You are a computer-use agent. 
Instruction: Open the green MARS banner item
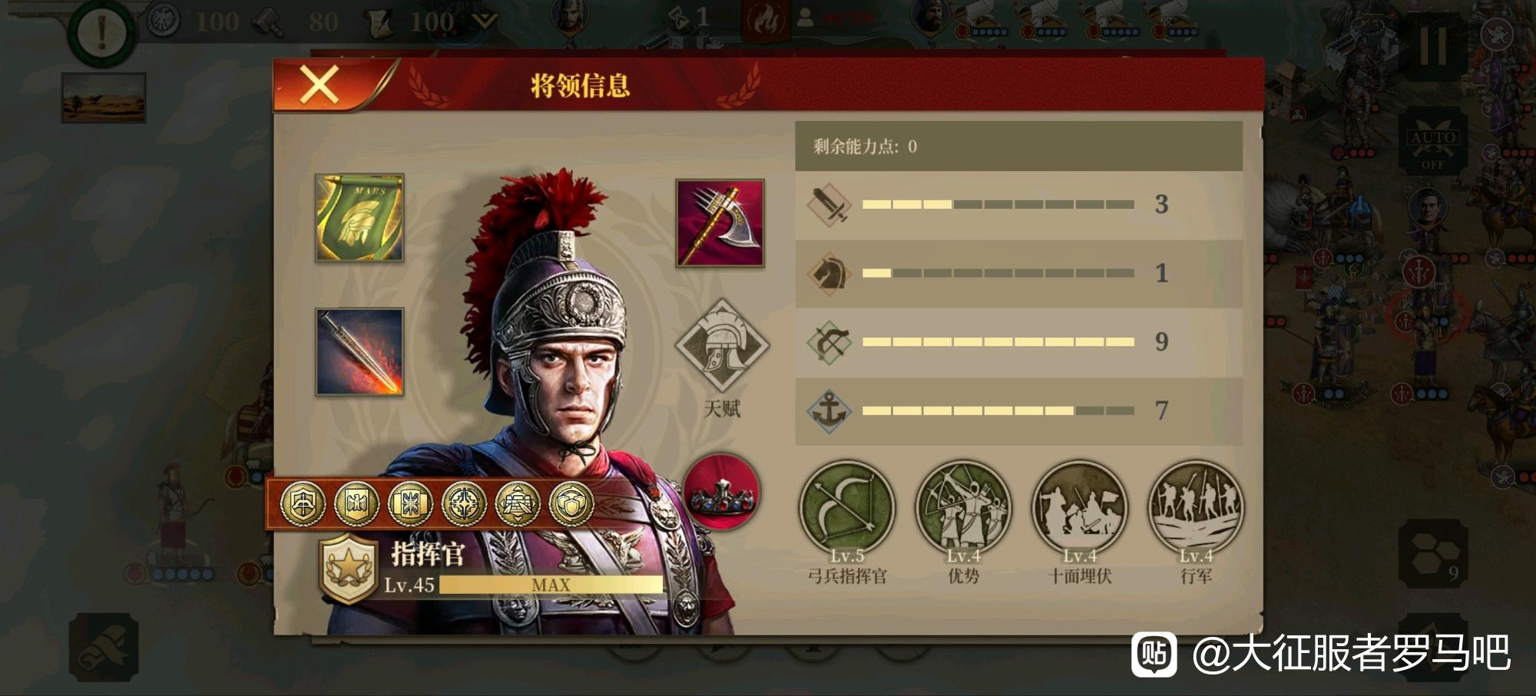pyautogui.click(x=359, y=217)
